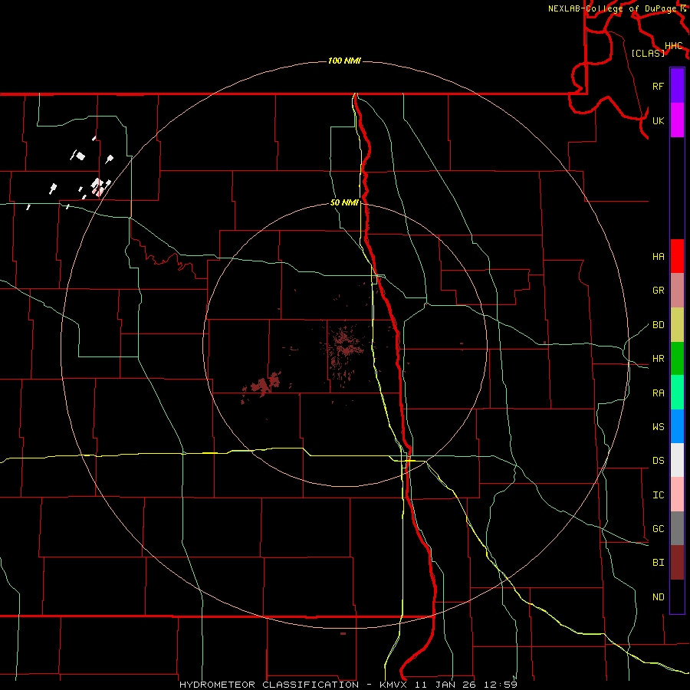Screen dimensions: 690x690
Task: Click the "BI" legend label
Action: [x=659, y=563]
